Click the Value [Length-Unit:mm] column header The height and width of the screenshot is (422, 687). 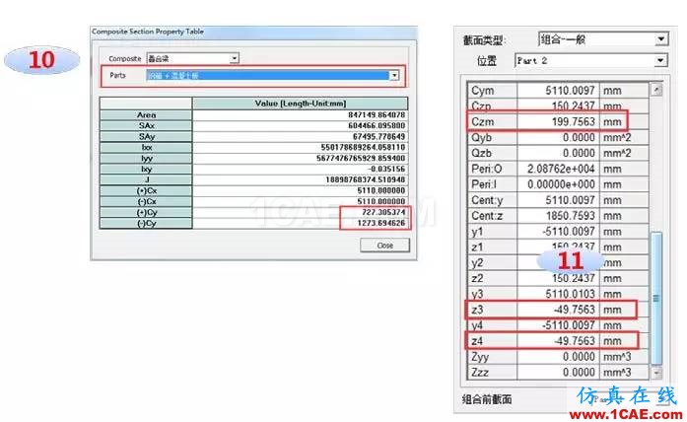(300, 104)
